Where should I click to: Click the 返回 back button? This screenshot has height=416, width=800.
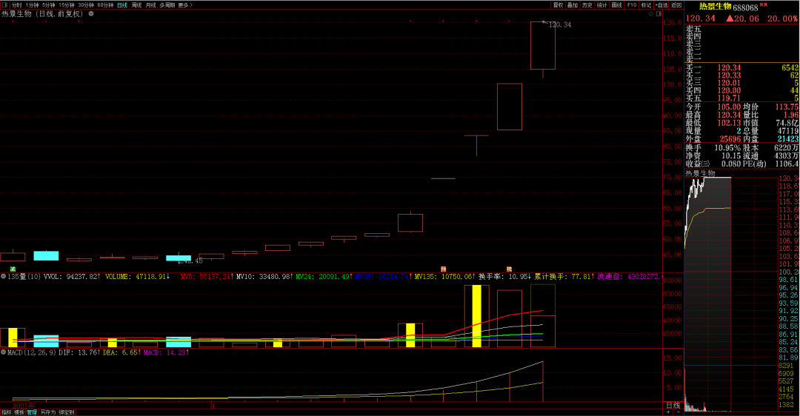676,4
